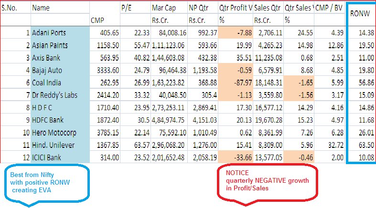Select the 'H D F C' name cell
This screenshot has width=376, height=208.
(60, 107)
